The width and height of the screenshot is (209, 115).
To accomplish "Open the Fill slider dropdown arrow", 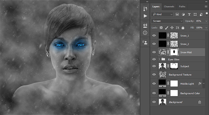I will click(206, 28).
